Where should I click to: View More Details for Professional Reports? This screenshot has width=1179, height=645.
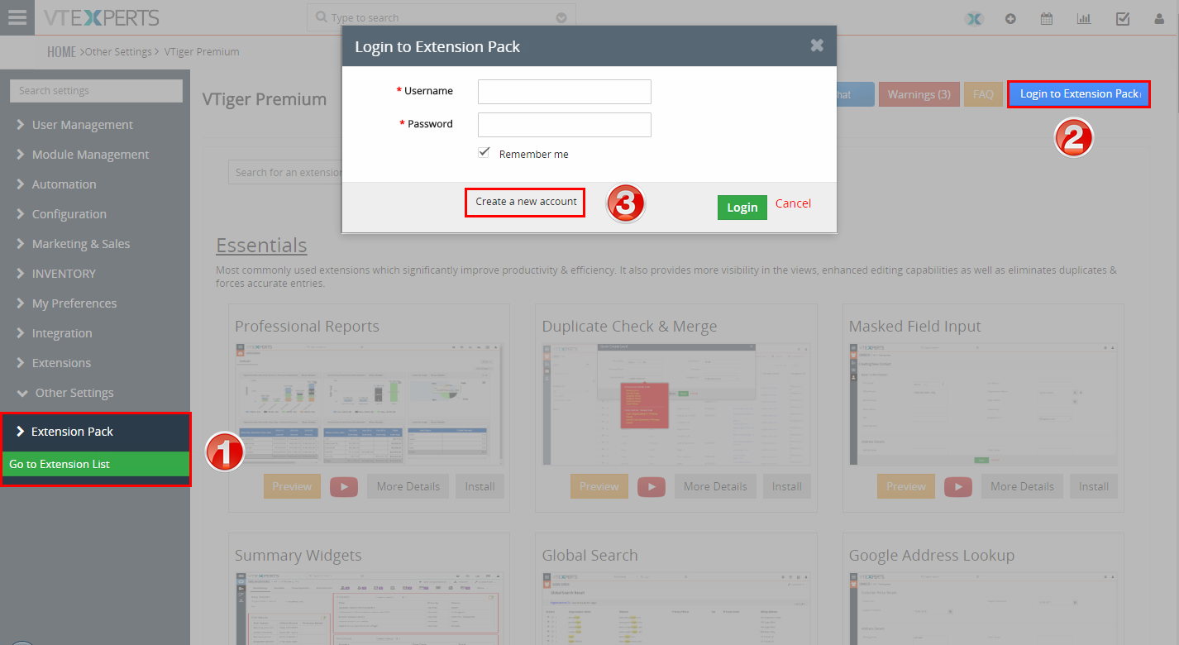click(x=408, y=486)
